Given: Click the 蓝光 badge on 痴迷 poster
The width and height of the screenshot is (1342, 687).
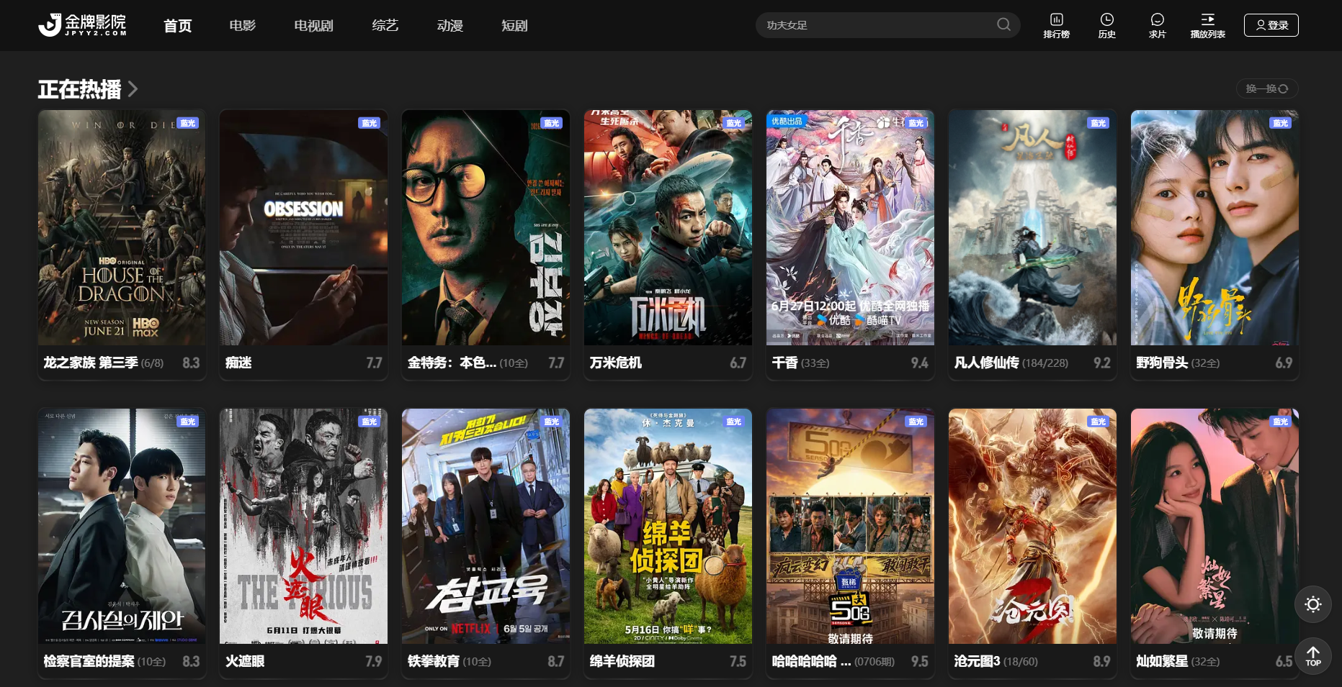Looking at the screenshot, I should 370,123.
